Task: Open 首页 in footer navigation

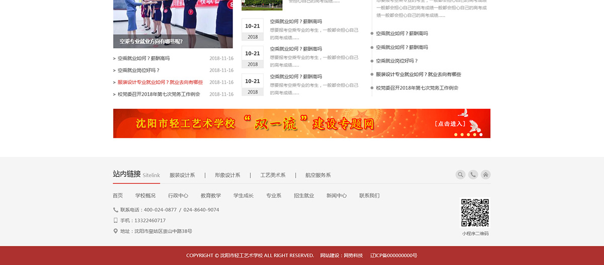Action: pyautogui.click(x=118, y=196)
